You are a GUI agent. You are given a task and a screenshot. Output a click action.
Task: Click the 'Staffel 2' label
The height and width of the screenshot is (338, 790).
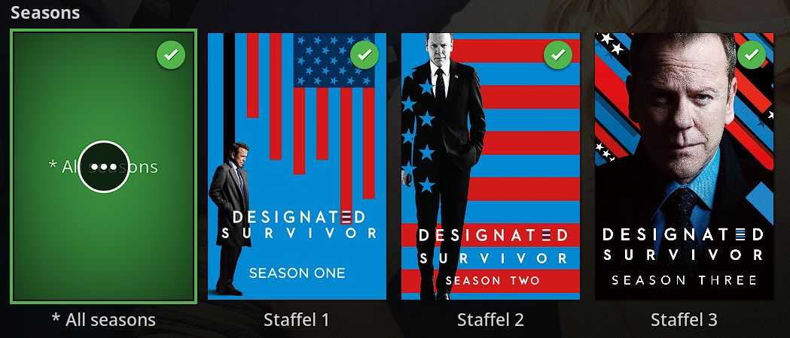[491, 319]
